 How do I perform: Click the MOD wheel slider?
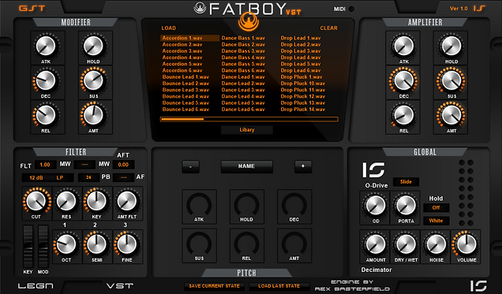(x=43, y=247)
